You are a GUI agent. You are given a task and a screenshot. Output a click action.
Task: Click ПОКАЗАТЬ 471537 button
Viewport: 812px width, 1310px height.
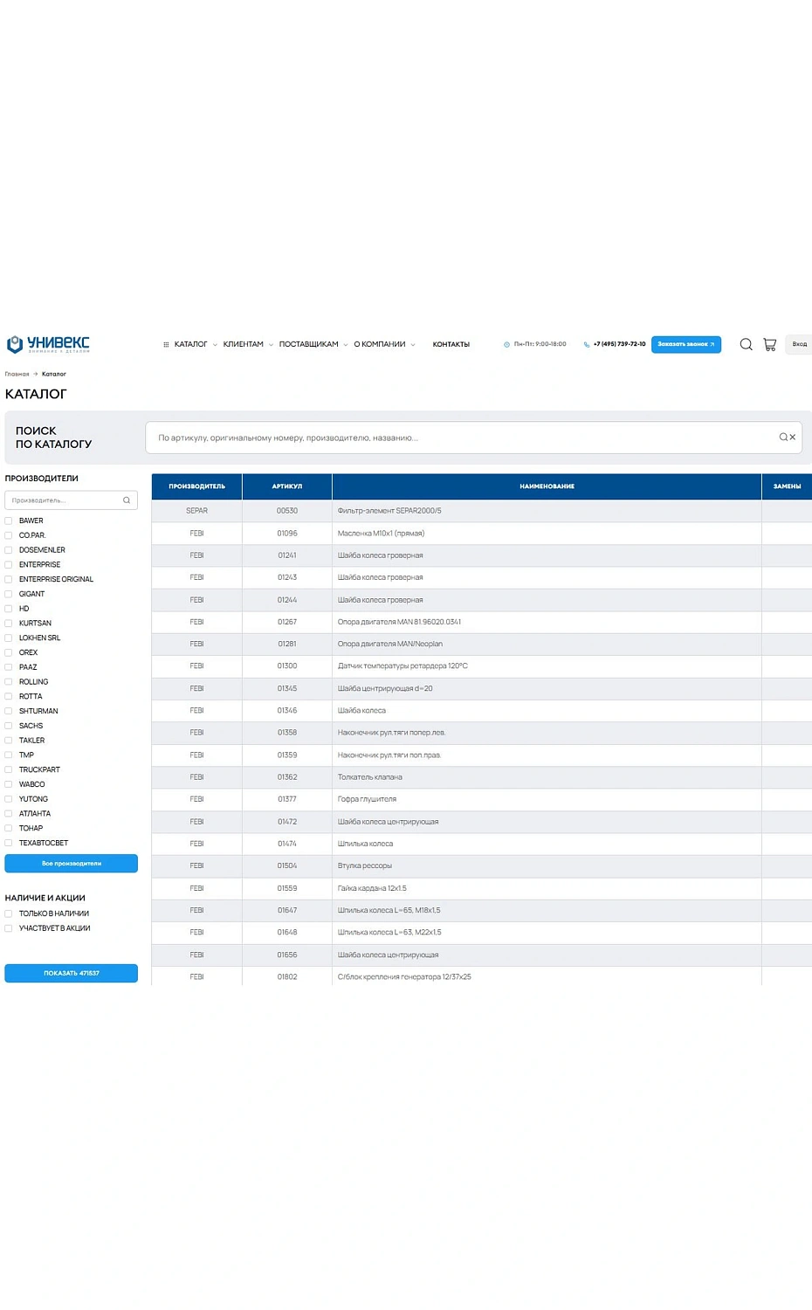point(72,973)
